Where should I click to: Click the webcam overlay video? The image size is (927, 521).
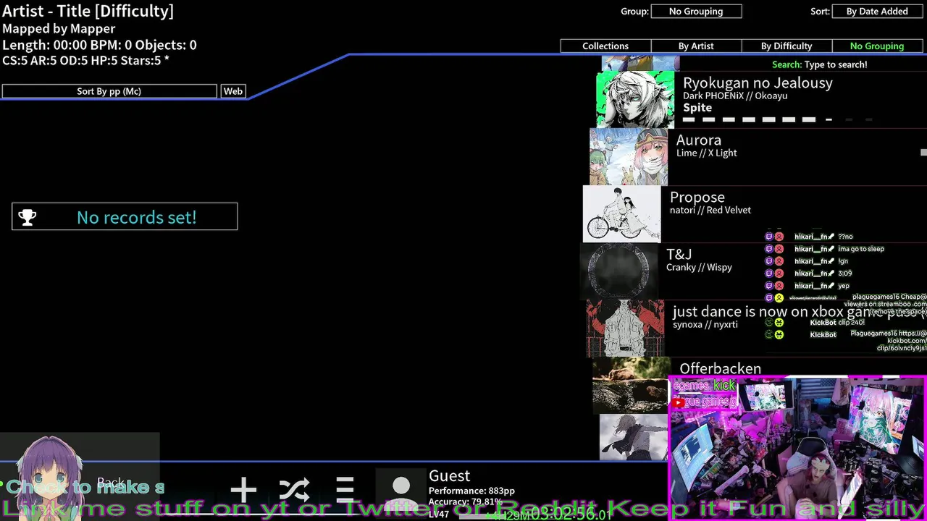(797, 447)
